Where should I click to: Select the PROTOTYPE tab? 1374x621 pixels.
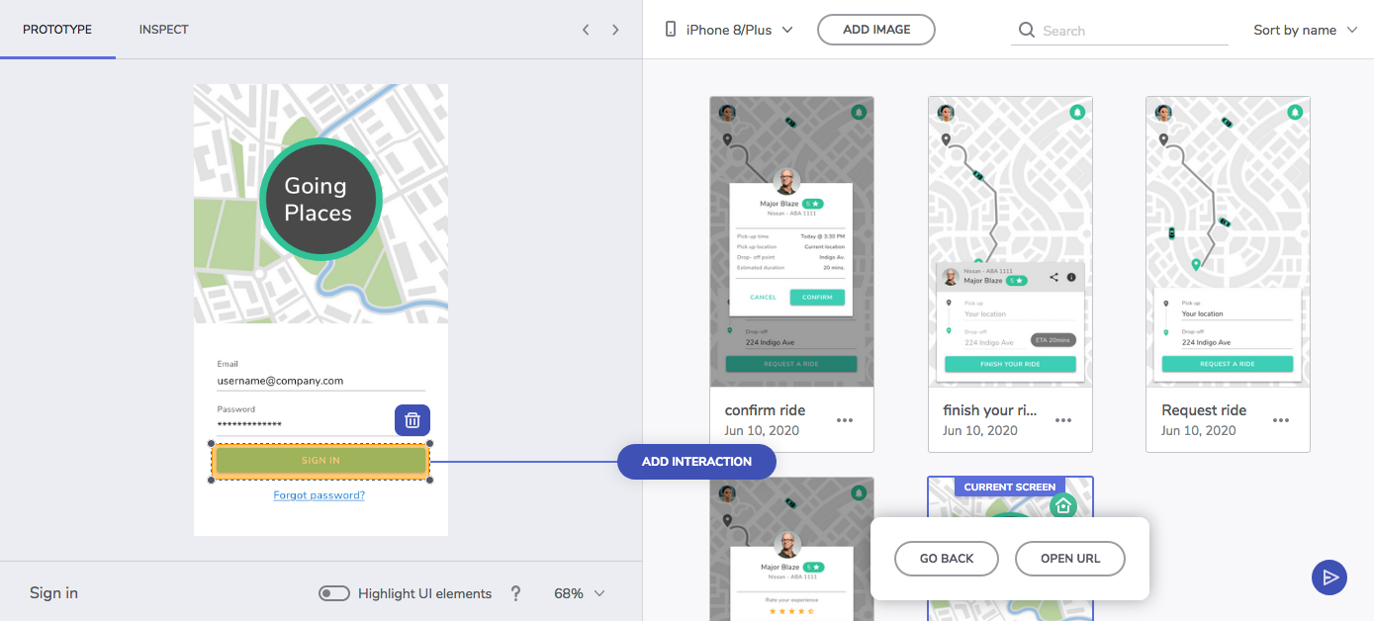tap(57, 30)
